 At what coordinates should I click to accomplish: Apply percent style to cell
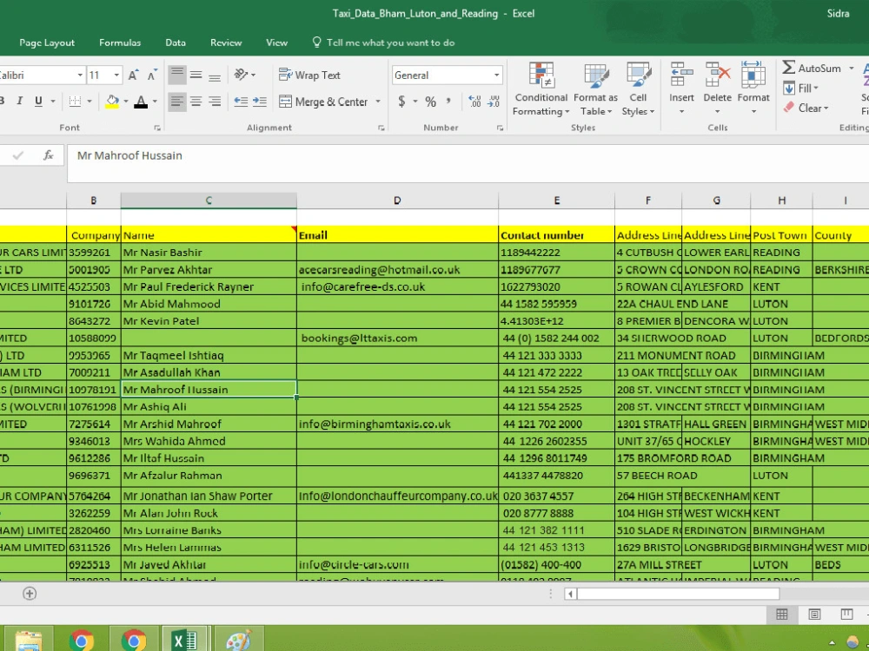(431, 102)
